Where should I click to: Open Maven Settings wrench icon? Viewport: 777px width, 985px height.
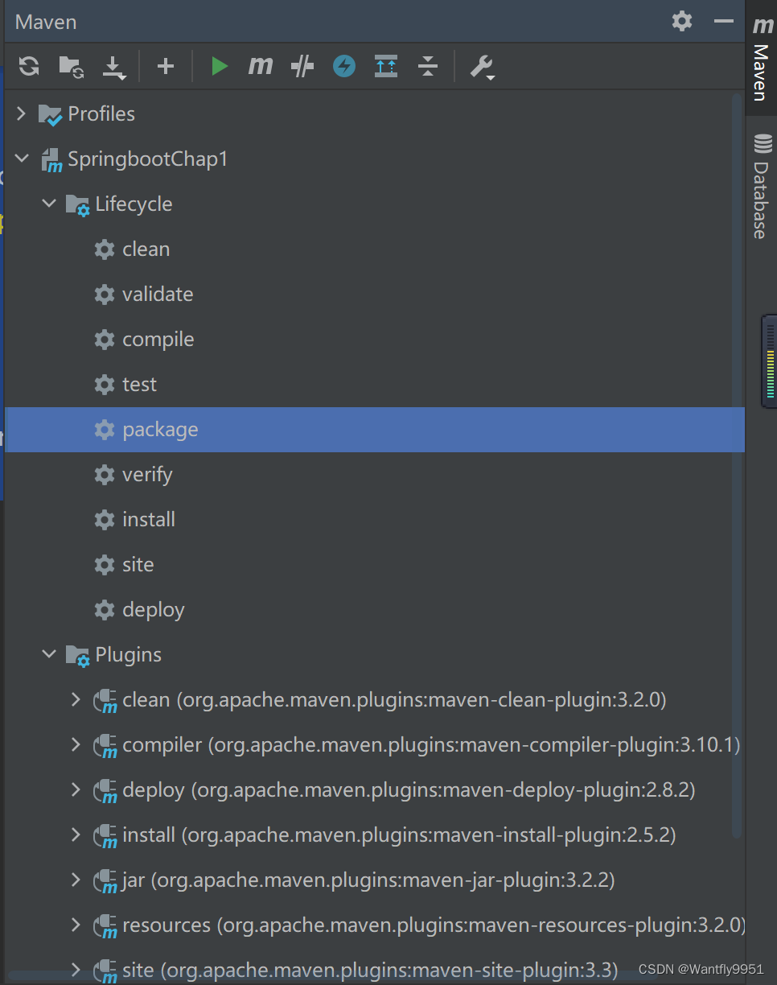tap(482, 67)
